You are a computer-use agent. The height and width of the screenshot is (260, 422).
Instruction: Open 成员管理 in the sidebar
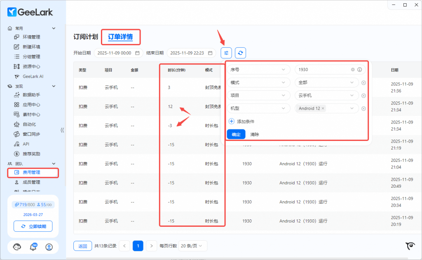coord(31,182)
